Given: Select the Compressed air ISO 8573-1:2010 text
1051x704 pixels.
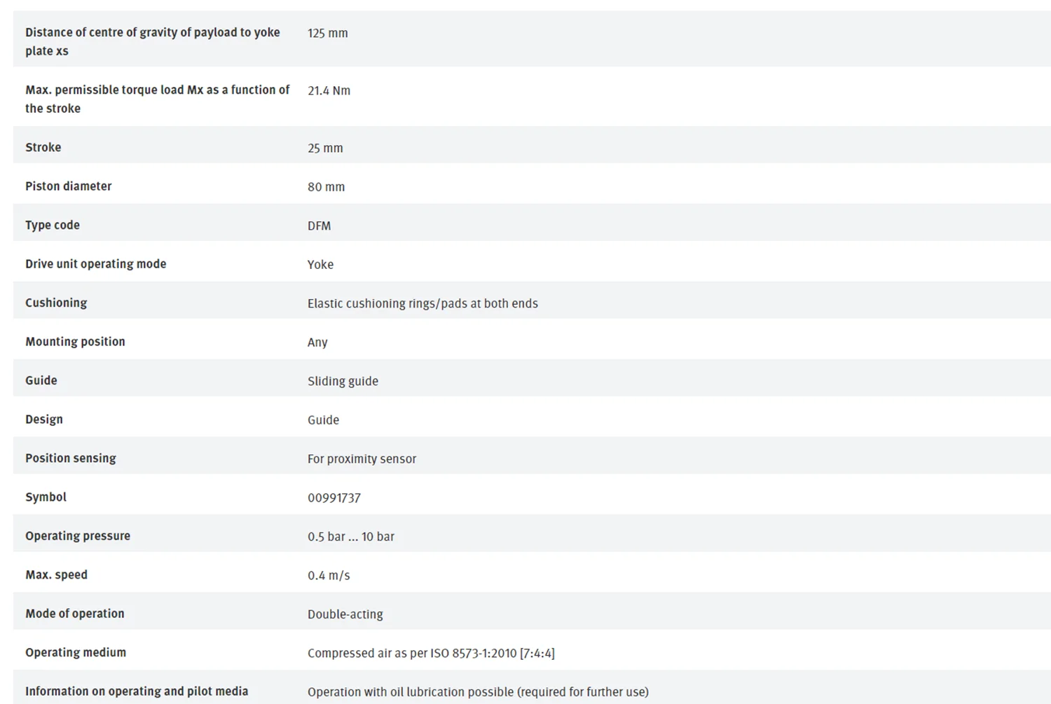Looking at the screenshot, I should click(x=431, y=653).
